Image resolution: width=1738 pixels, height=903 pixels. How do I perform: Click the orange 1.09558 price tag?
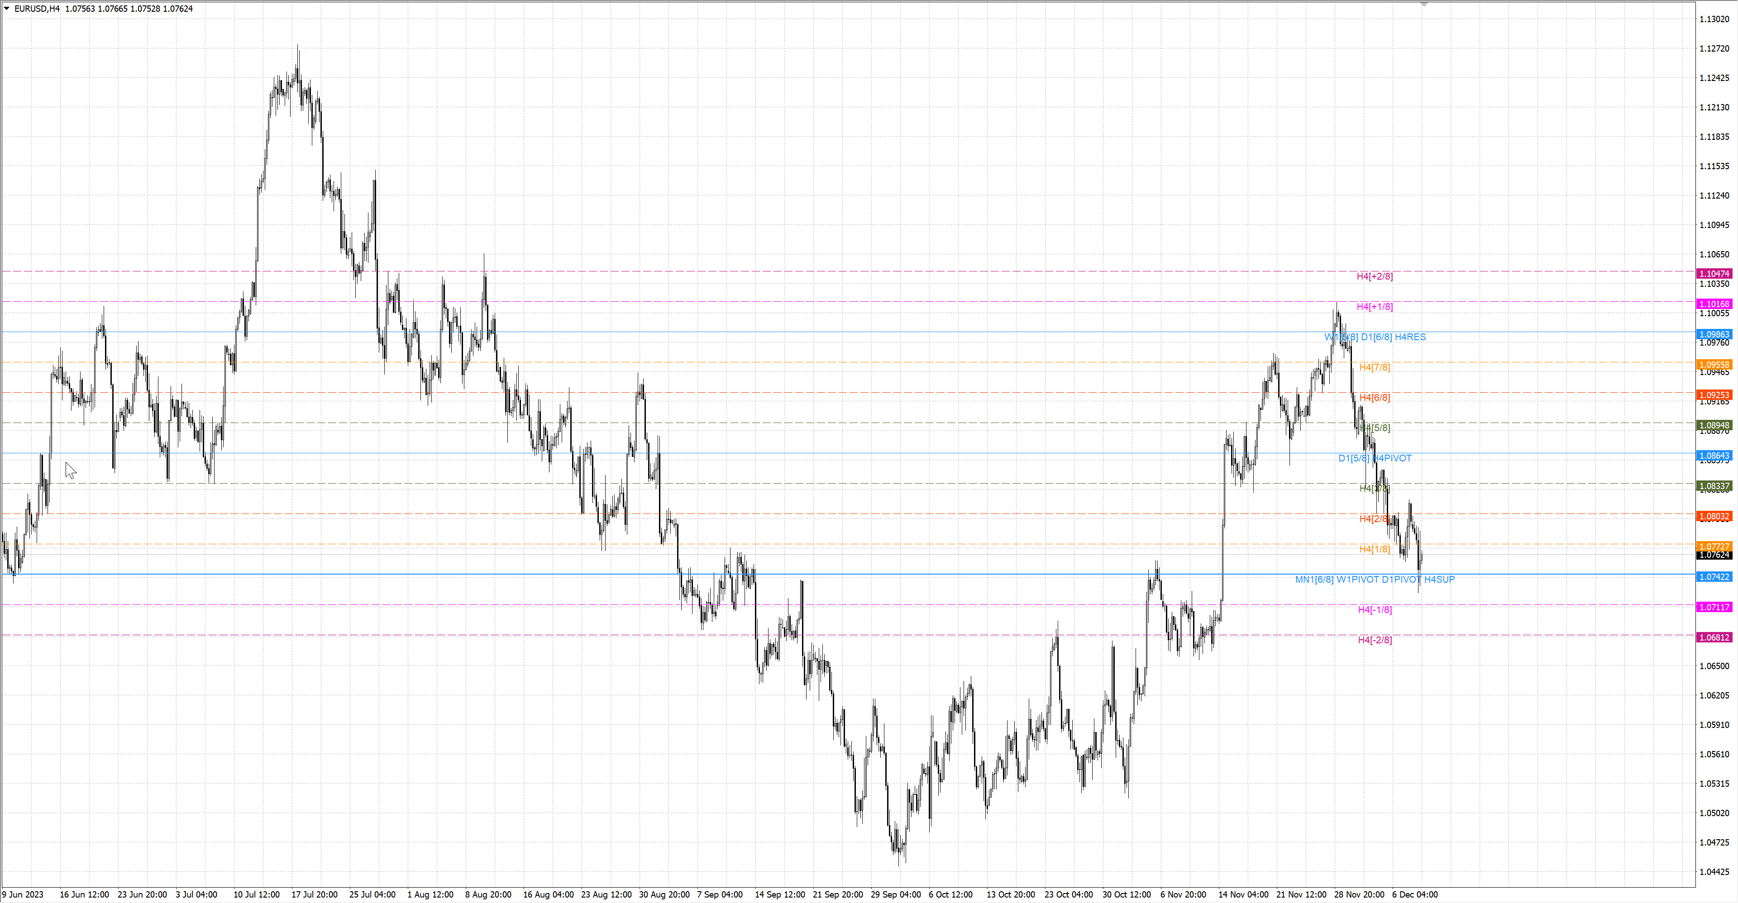(1714, 365)
